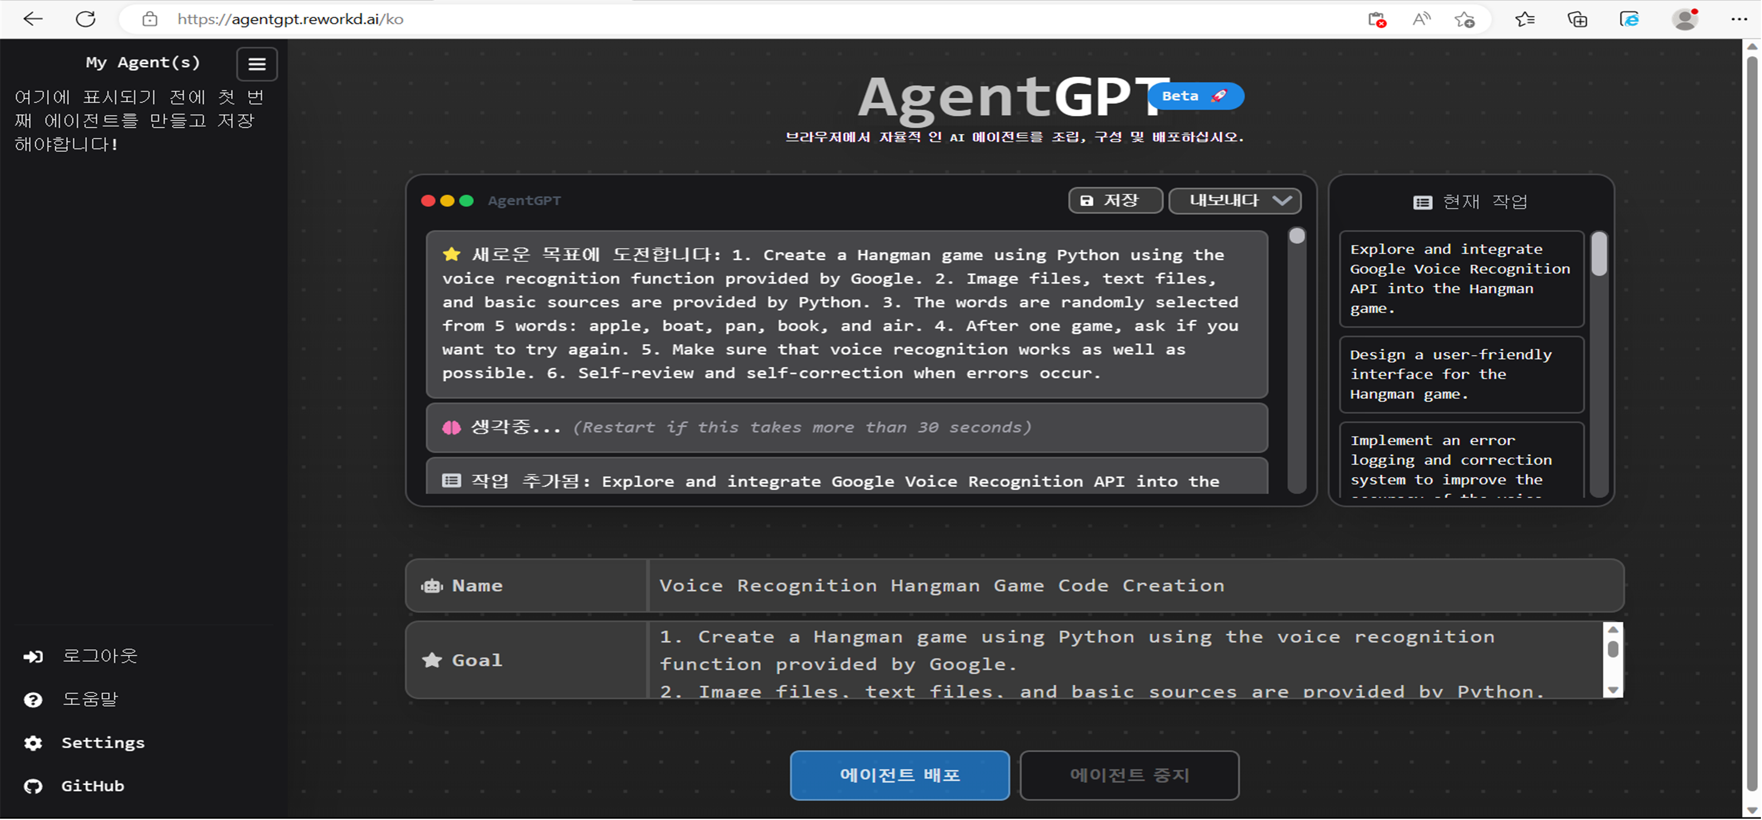This screenshot has width=1762, height=820.
Task: Click the star icon next to Goal
Action: [432, 660]
